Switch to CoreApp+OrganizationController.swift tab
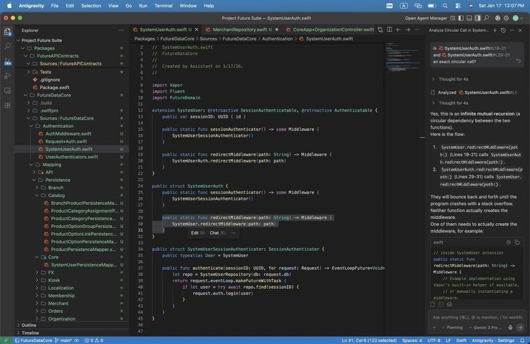Image resolution: width=530 pixels, height=344 pixels. tap(330, 30)
